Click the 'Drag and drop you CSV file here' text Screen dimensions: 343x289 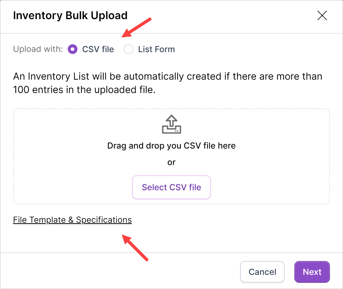(171, 146)
